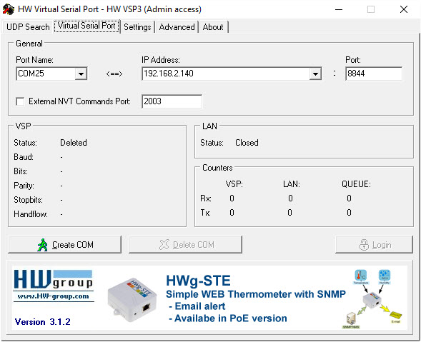Open the IP Address dropdown arrow
421x342 pixels.
pyautogui.click(x=315, y=74)
